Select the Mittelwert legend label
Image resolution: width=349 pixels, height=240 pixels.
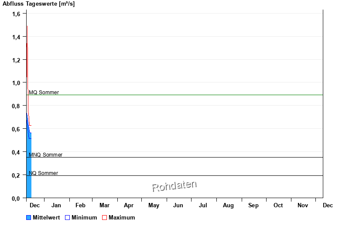pos(46,218)
